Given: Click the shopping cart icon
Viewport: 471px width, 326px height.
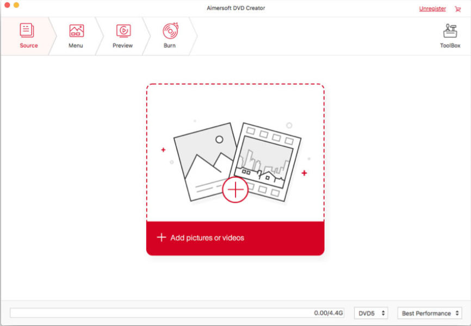Looking at the screenshot, I should click(x=457, y=9).
